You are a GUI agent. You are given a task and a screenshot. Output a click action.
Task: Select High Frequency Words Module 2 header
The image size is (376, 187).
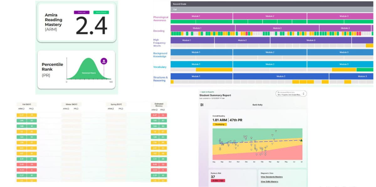[242, 40]
